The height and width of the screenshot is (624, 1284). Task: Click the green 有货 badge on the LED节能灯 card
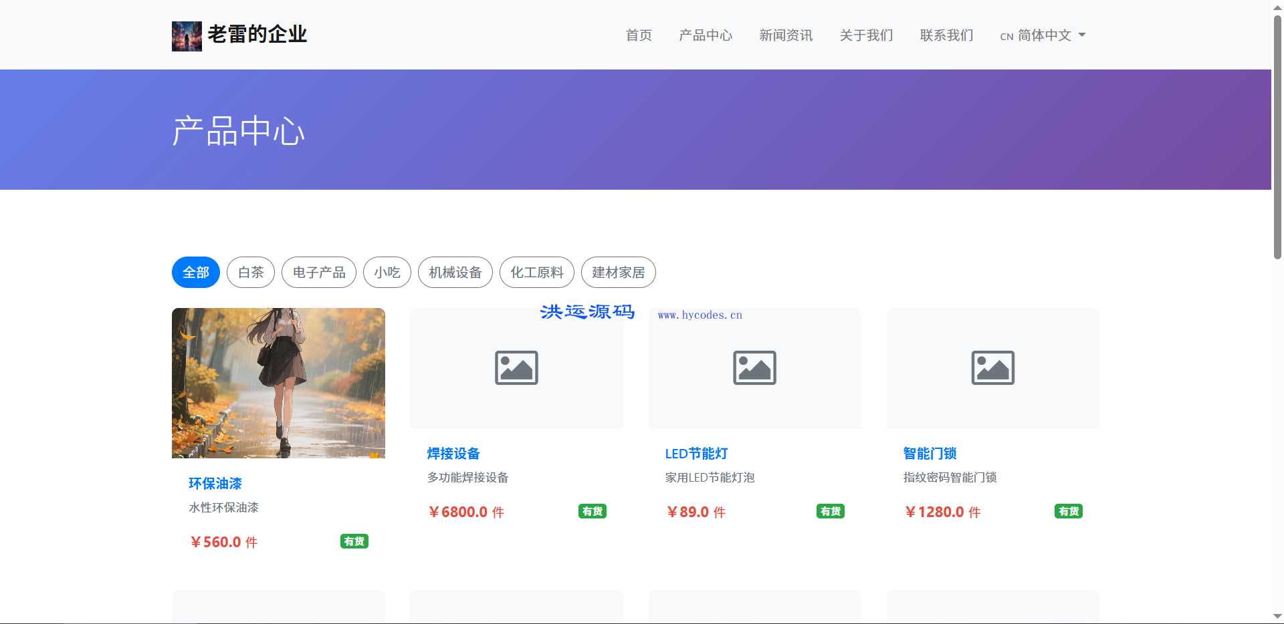point(830,511)
